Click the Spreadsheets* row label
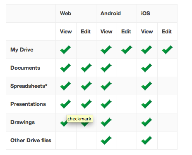The width and height of the screenshot is (192, 155). click(29, 86)
